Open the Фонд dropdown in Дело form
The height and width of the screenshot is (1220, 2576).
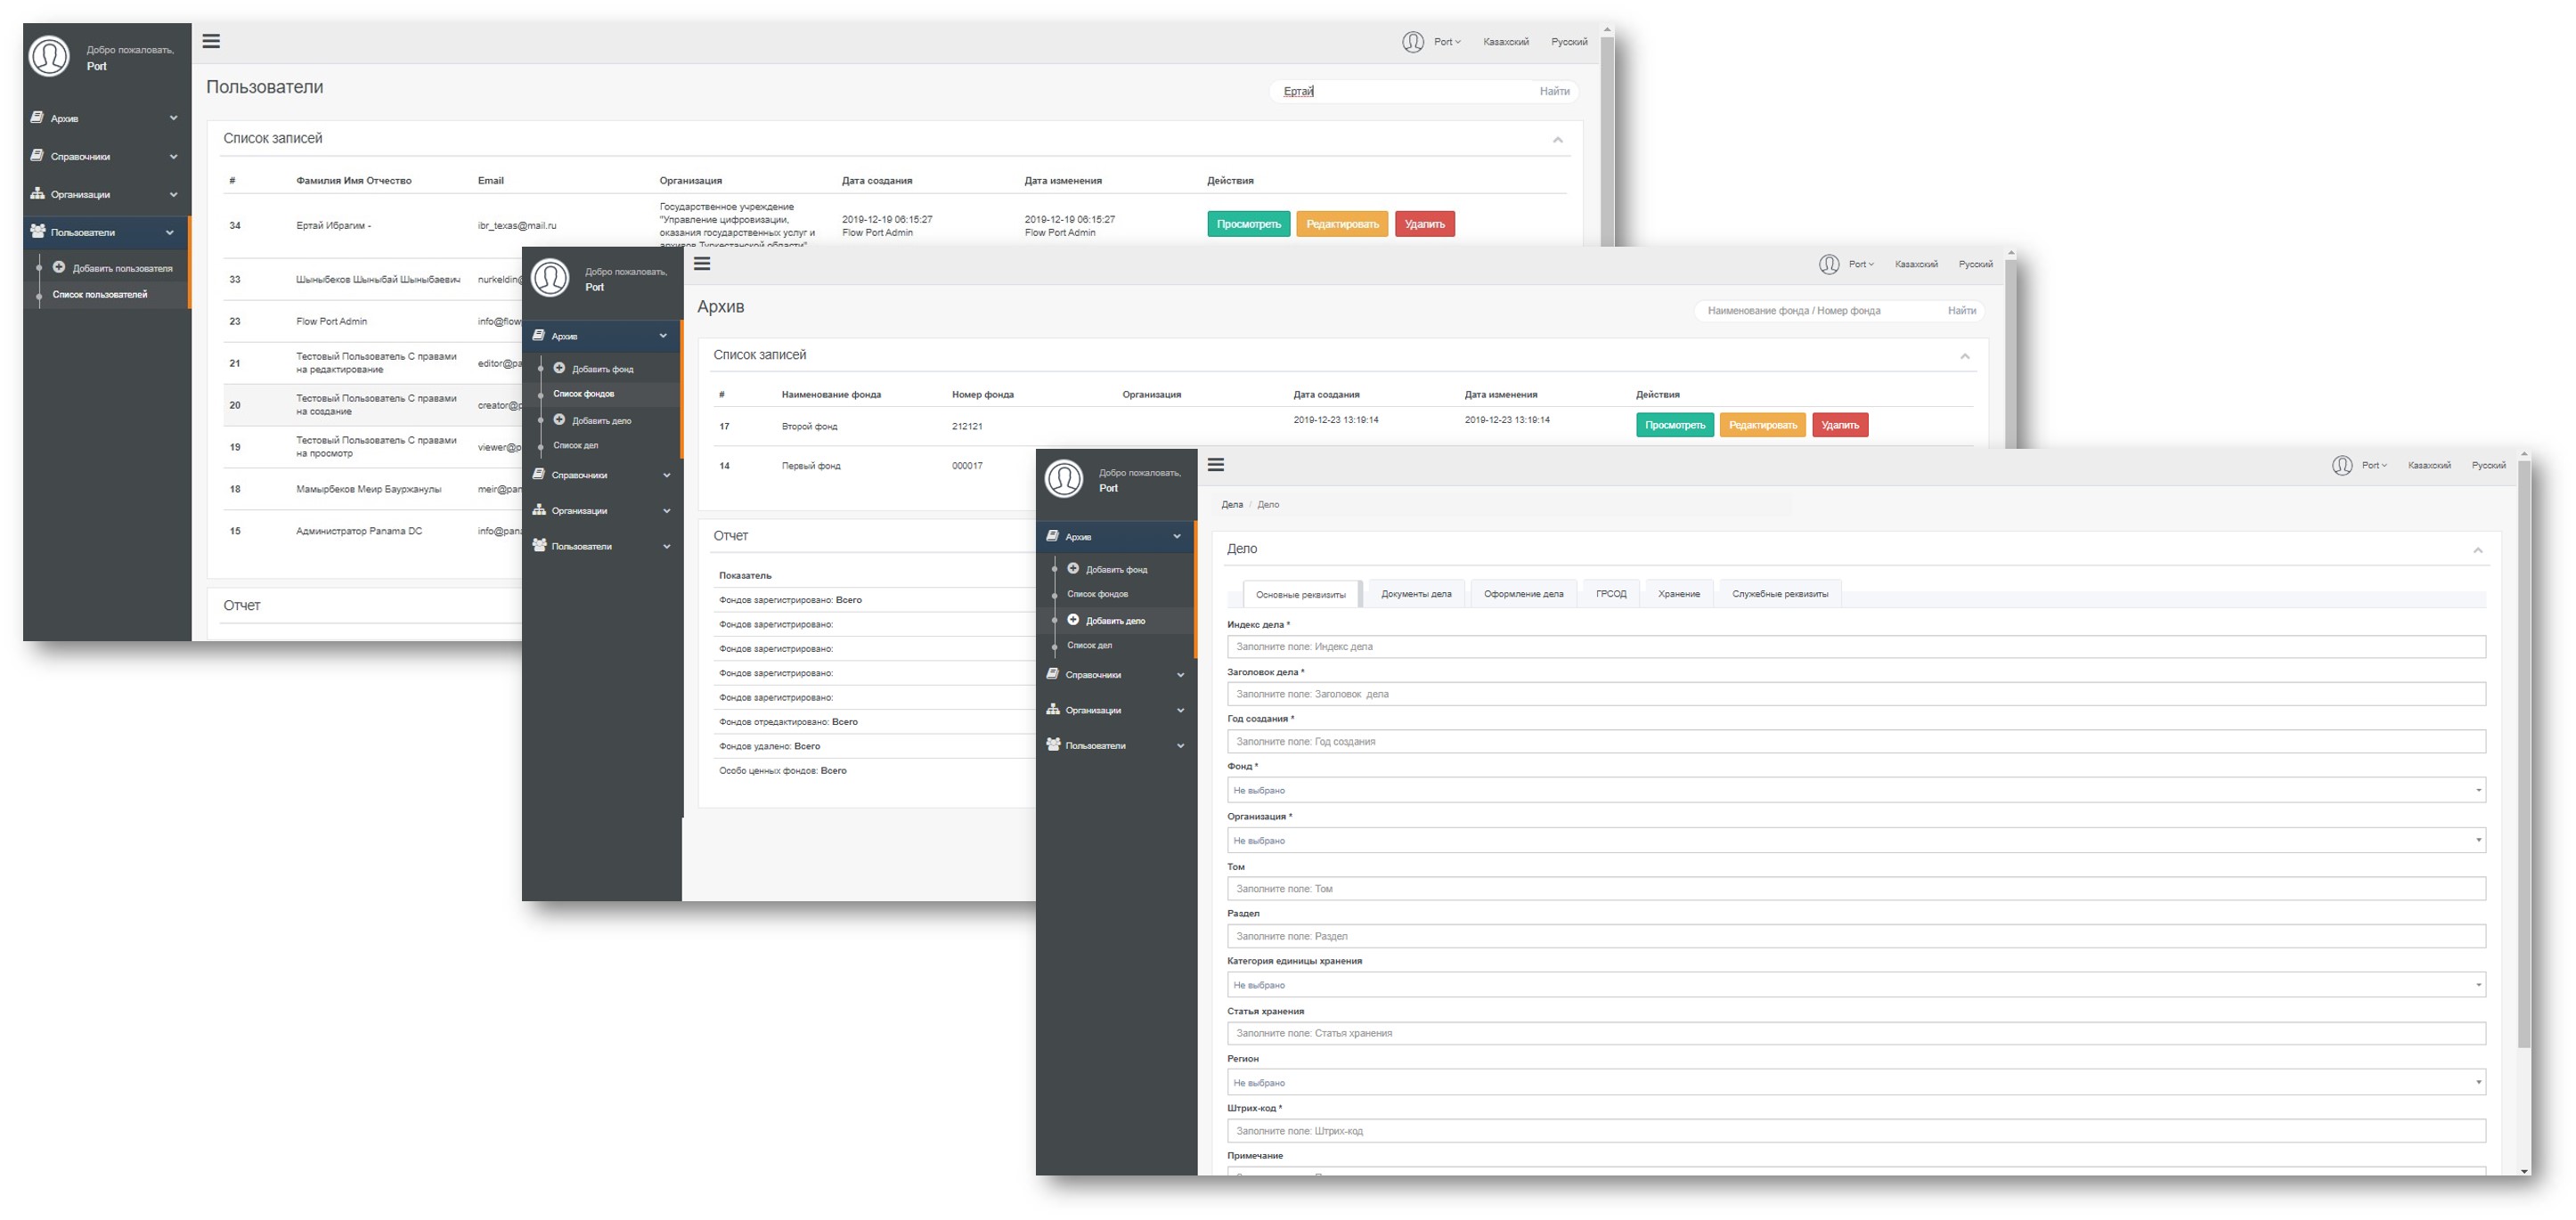tap(1855, 790)
